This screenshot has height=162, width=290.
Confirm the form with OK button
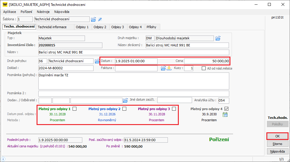(x=277, y=136)
